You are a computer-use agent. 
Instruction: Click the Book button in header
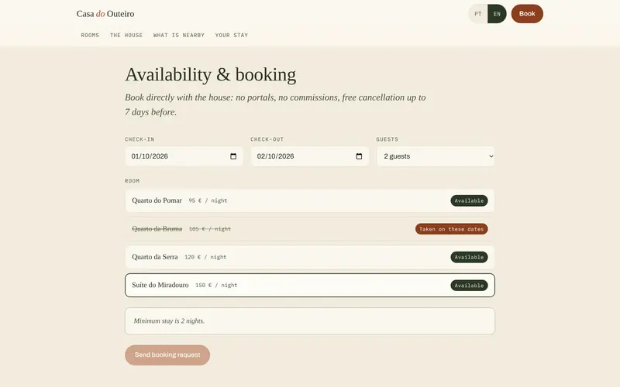point(527,14)
